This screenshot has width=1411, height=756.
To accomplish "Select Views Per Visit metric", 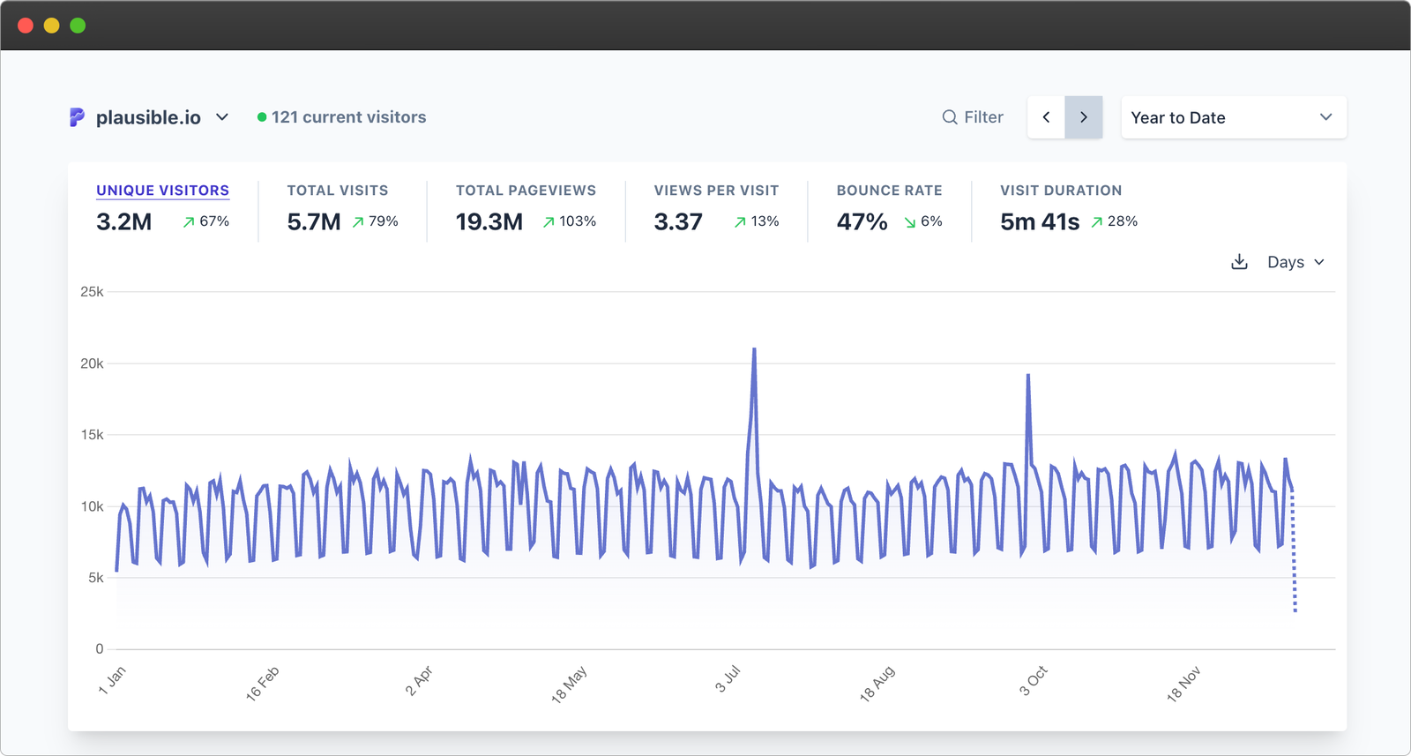I will 716,191.
